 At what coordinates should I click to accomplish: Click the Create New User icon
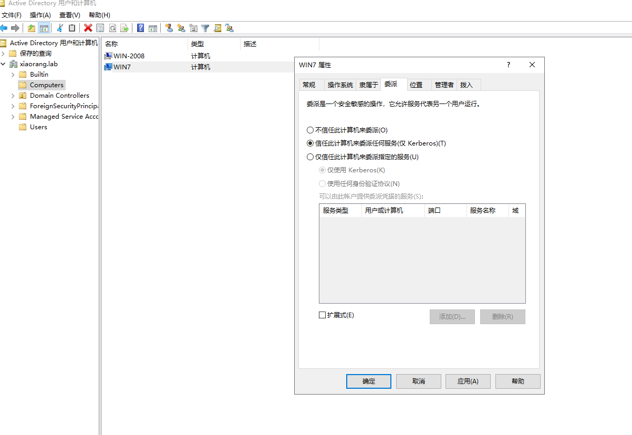(x=168, y=28)
